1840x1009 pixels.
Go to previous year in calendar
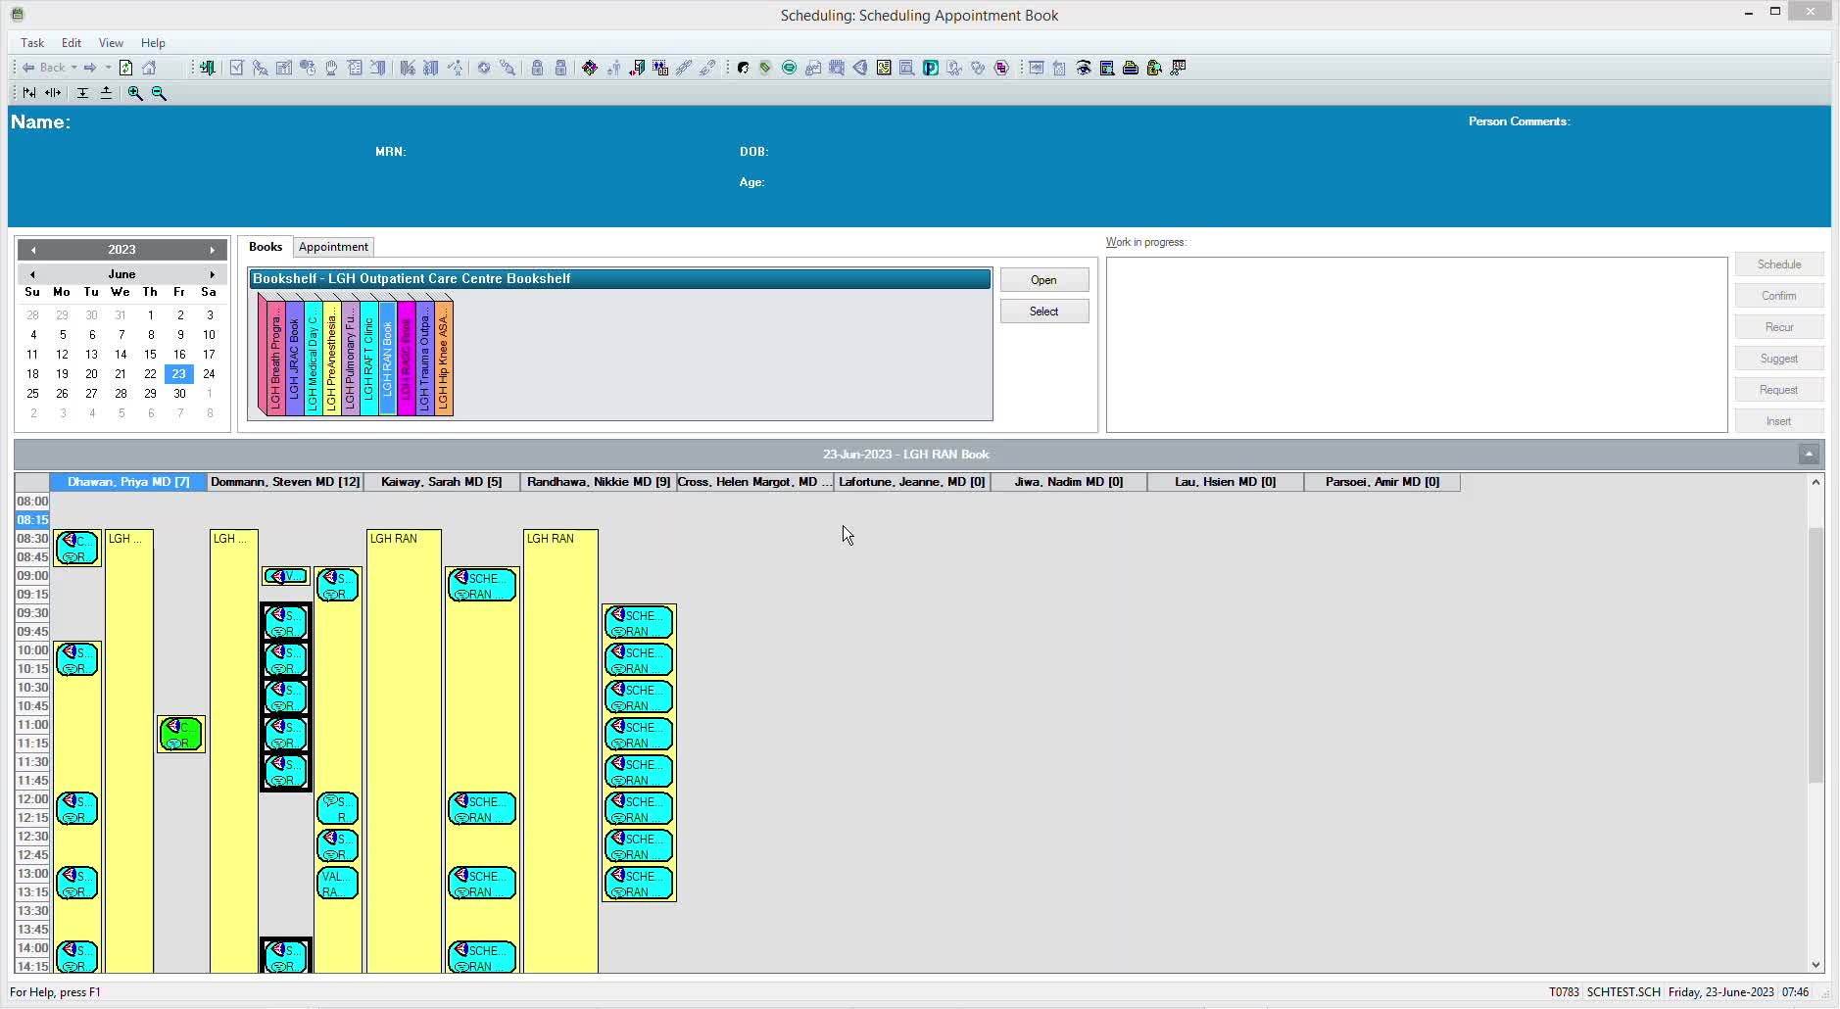32,250
